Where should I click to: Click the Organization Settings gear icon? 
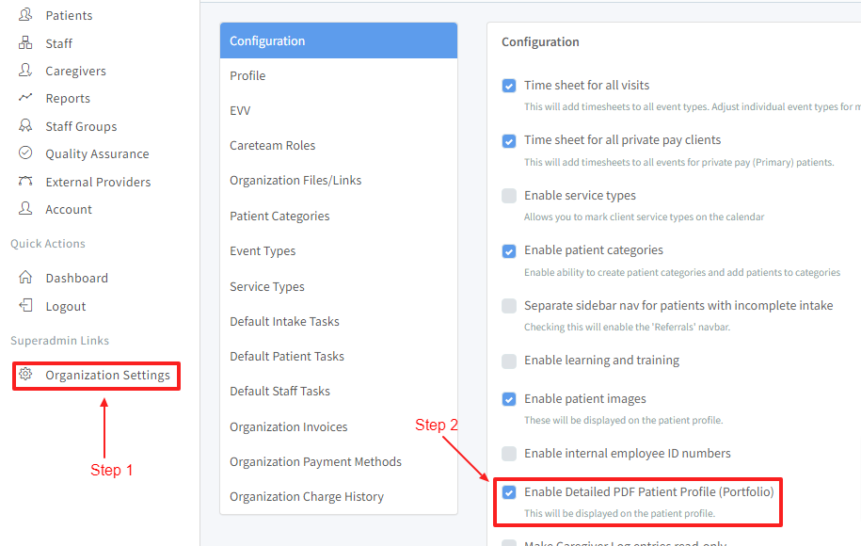click(25, 375)
